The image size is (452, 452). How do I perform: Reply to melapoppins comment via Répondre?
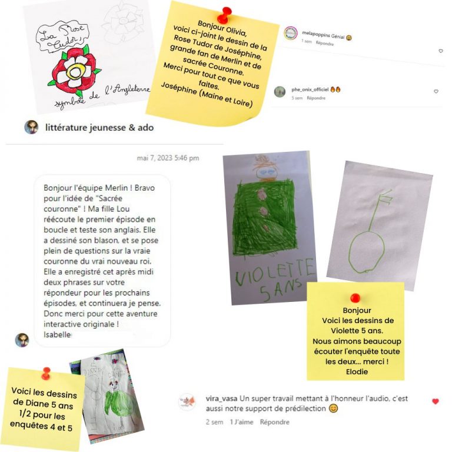325,43
